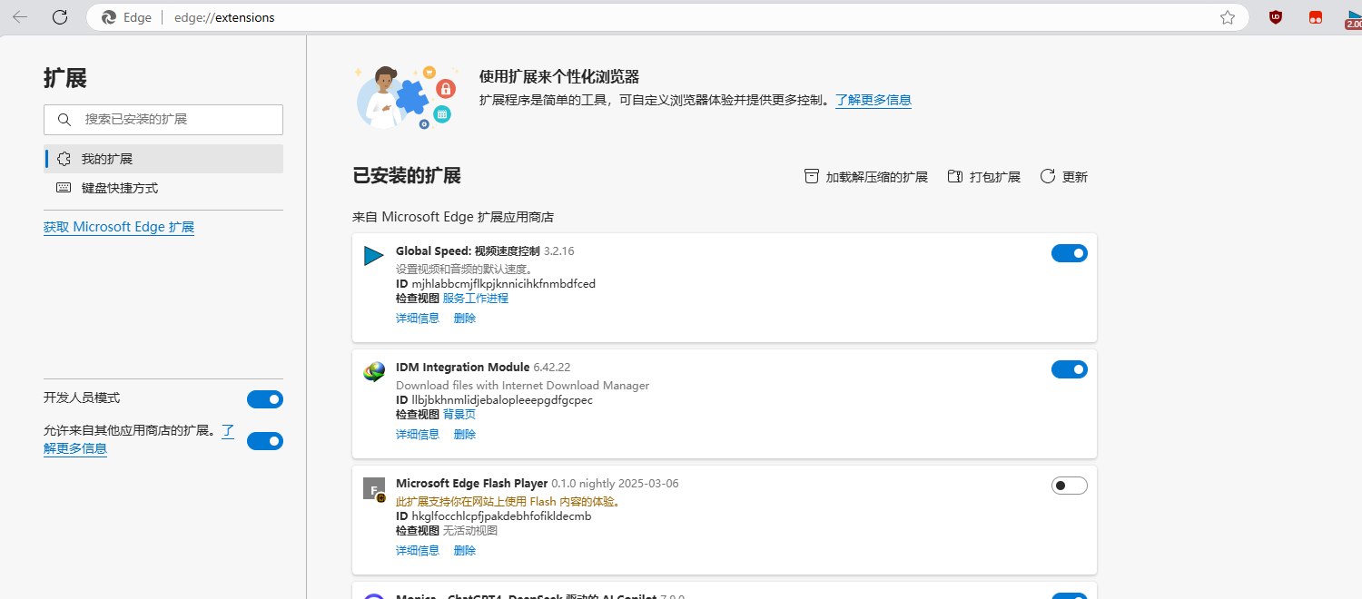
Task: Enable the Microsoft Edge Flash Player toggle
Action: [1070, 486]
